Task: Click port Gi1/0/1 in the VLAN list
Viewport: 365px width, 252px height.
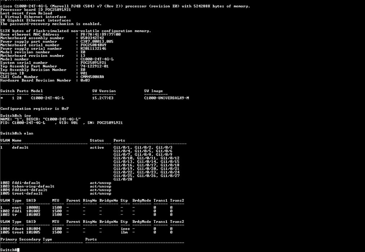Action: pyautogui.click(x=122, y=147)
